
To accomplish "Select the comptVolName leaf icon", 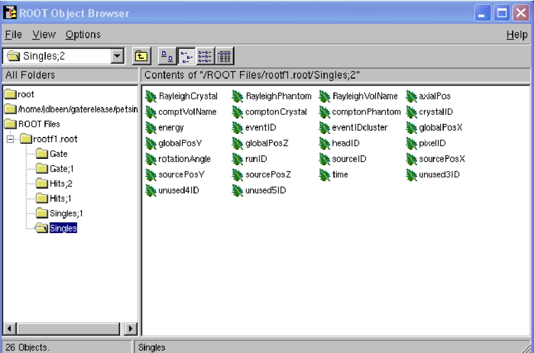I will click(x=151, y=112).
